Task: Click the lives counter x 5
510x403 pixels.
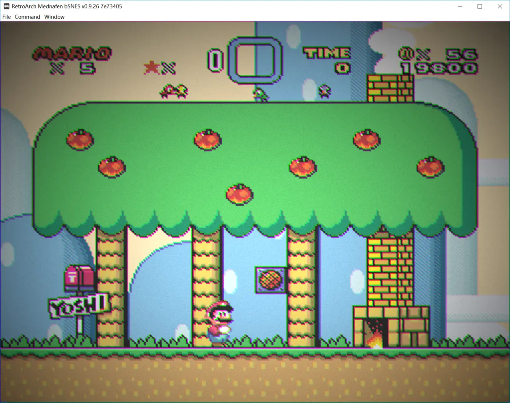Action: [73, 68]
